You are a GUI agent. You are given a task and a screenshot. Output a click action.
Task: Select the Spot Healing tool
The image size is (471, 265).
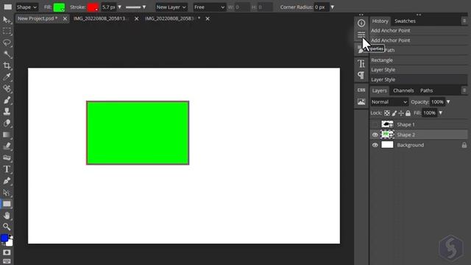coord(7,88)
